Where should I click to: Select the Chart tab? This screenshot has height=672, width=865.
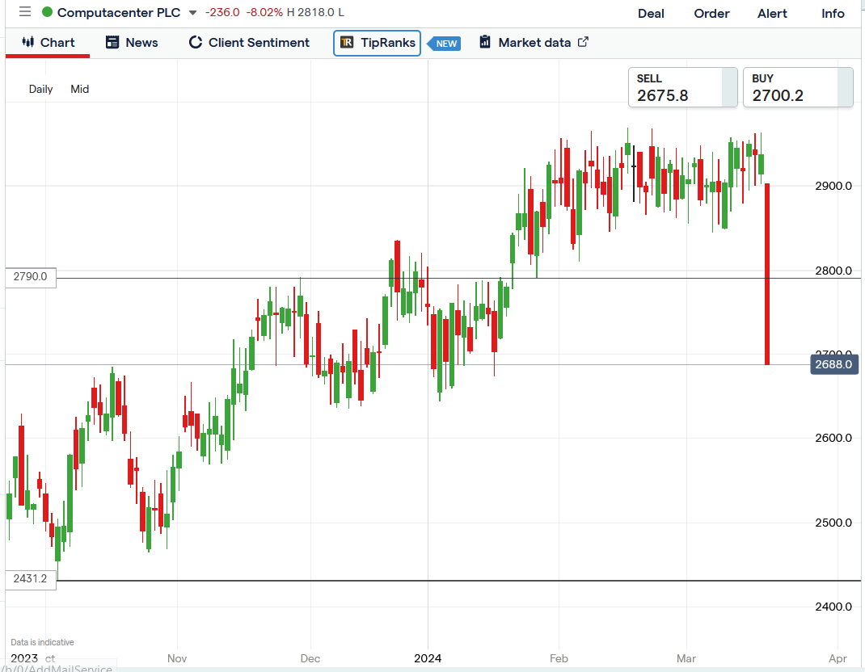coord(48,43)
